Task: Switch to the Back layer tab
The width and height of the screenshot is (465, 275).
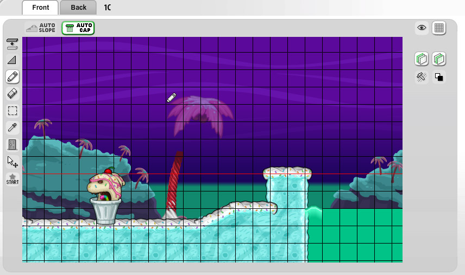Action: [78, 8]
